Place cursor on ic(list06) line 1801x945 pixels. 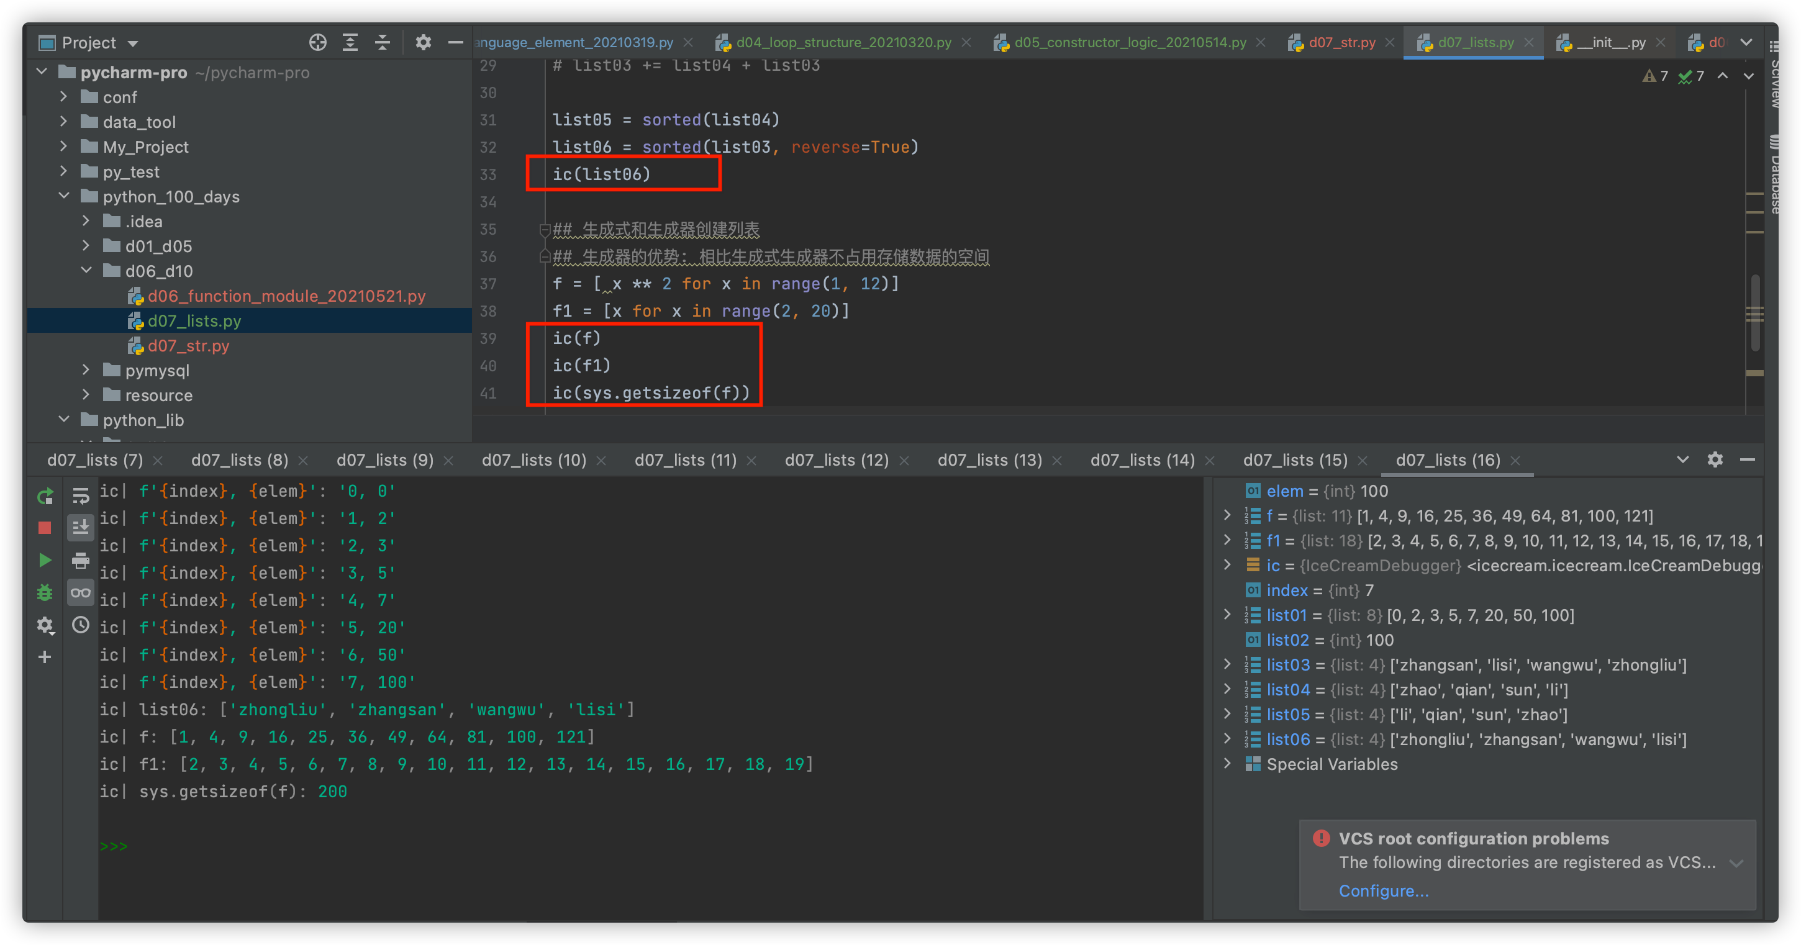point(601,174)
